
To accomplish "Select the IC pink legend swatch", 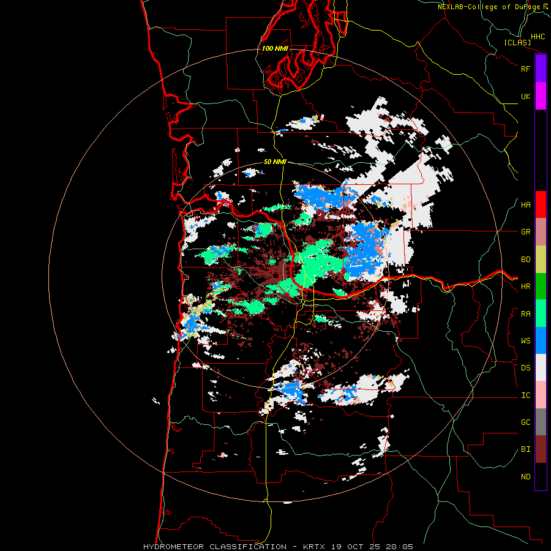I will pos(541,395).
